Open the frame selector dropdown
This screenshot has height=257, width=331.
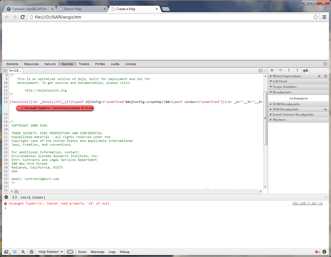click(51, 252)
